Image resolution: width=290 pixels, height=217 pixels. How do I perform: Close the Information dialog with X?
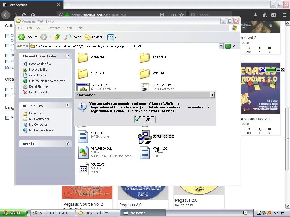click(x=212, y=95)
